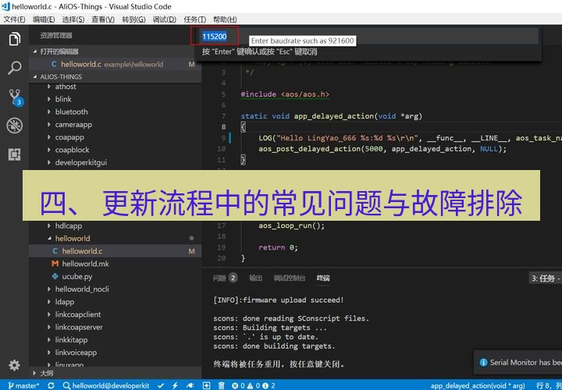Image resolution: width=562 pixels, height=390 pixels.
Task: Expand the linkvoiceapp folder
Action: [x=76, y=353]
